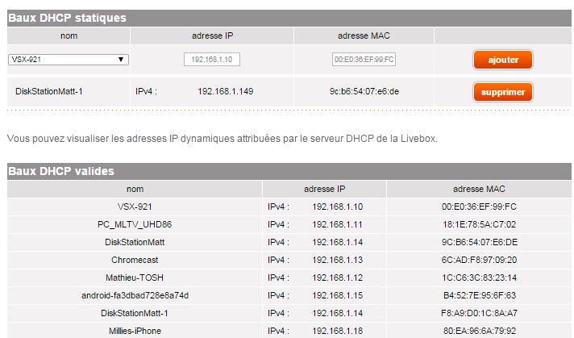Select the PC_MLTV_UHD86 lease entry
574x338 pixels.
135,224
